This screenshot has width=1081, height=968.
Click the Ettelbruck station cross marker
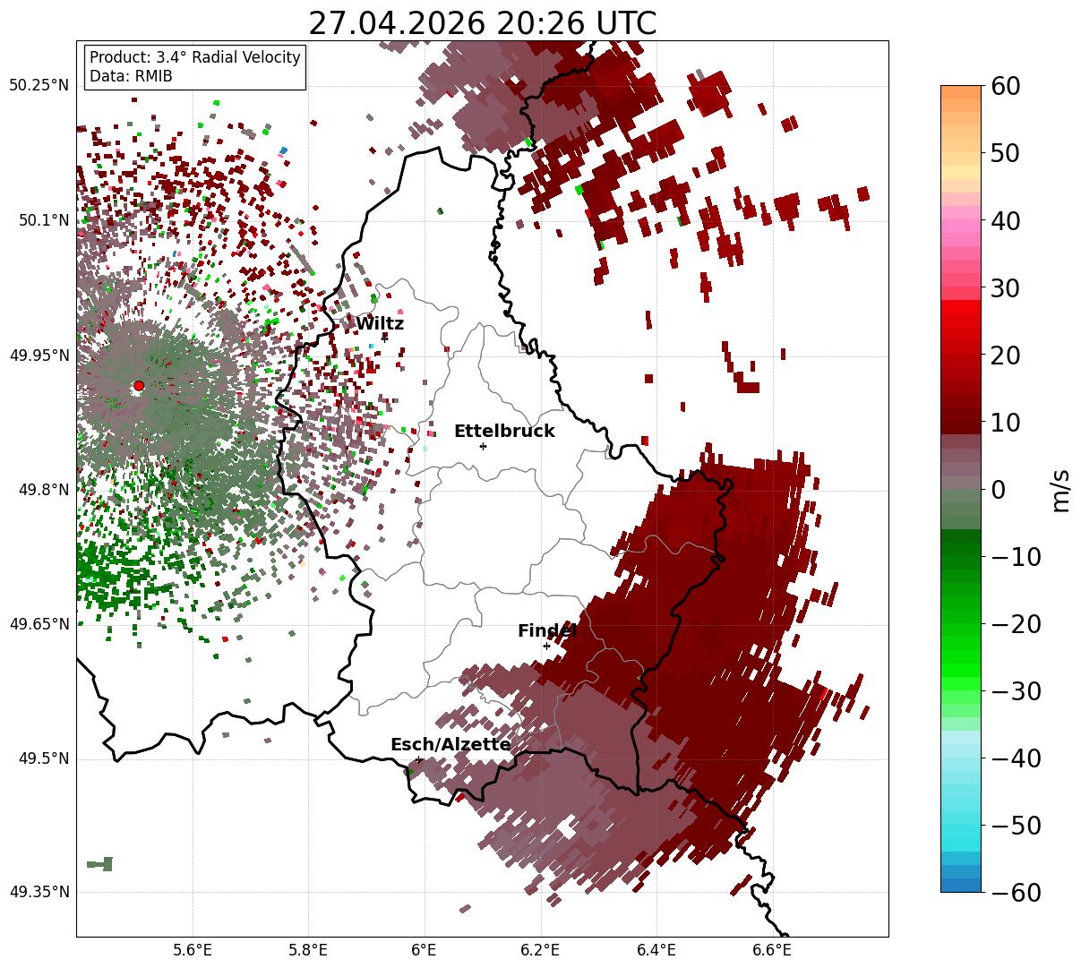click(484, 446)
